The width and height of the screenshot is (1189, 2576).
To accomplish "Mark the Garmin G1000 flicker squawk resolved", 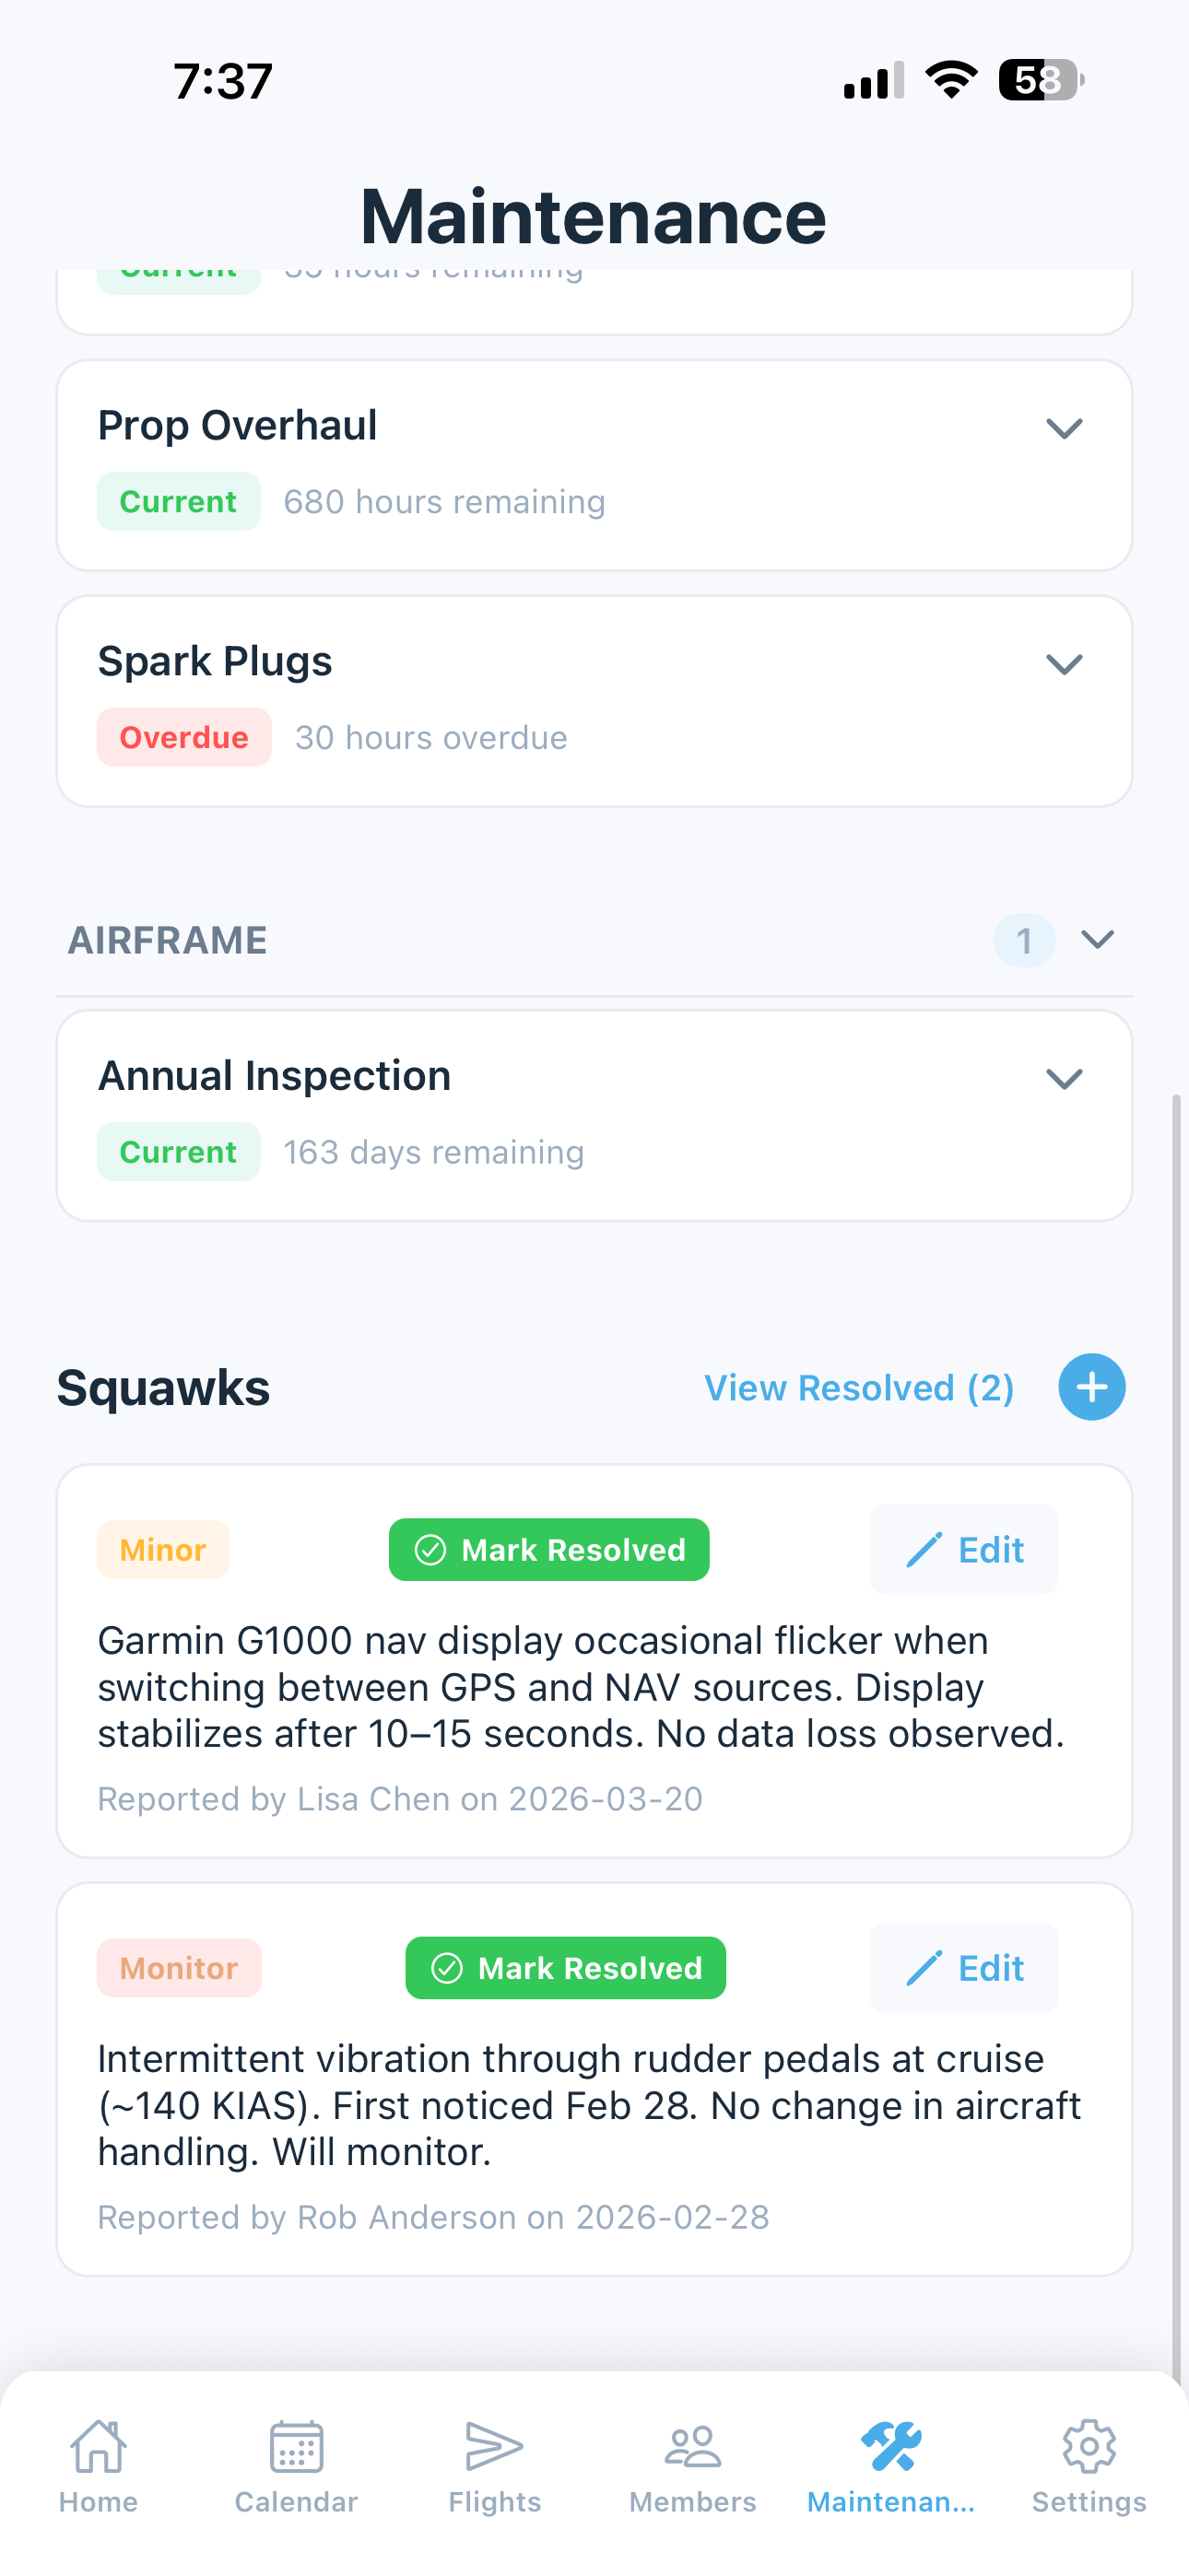I will [x=548, y=1549].
